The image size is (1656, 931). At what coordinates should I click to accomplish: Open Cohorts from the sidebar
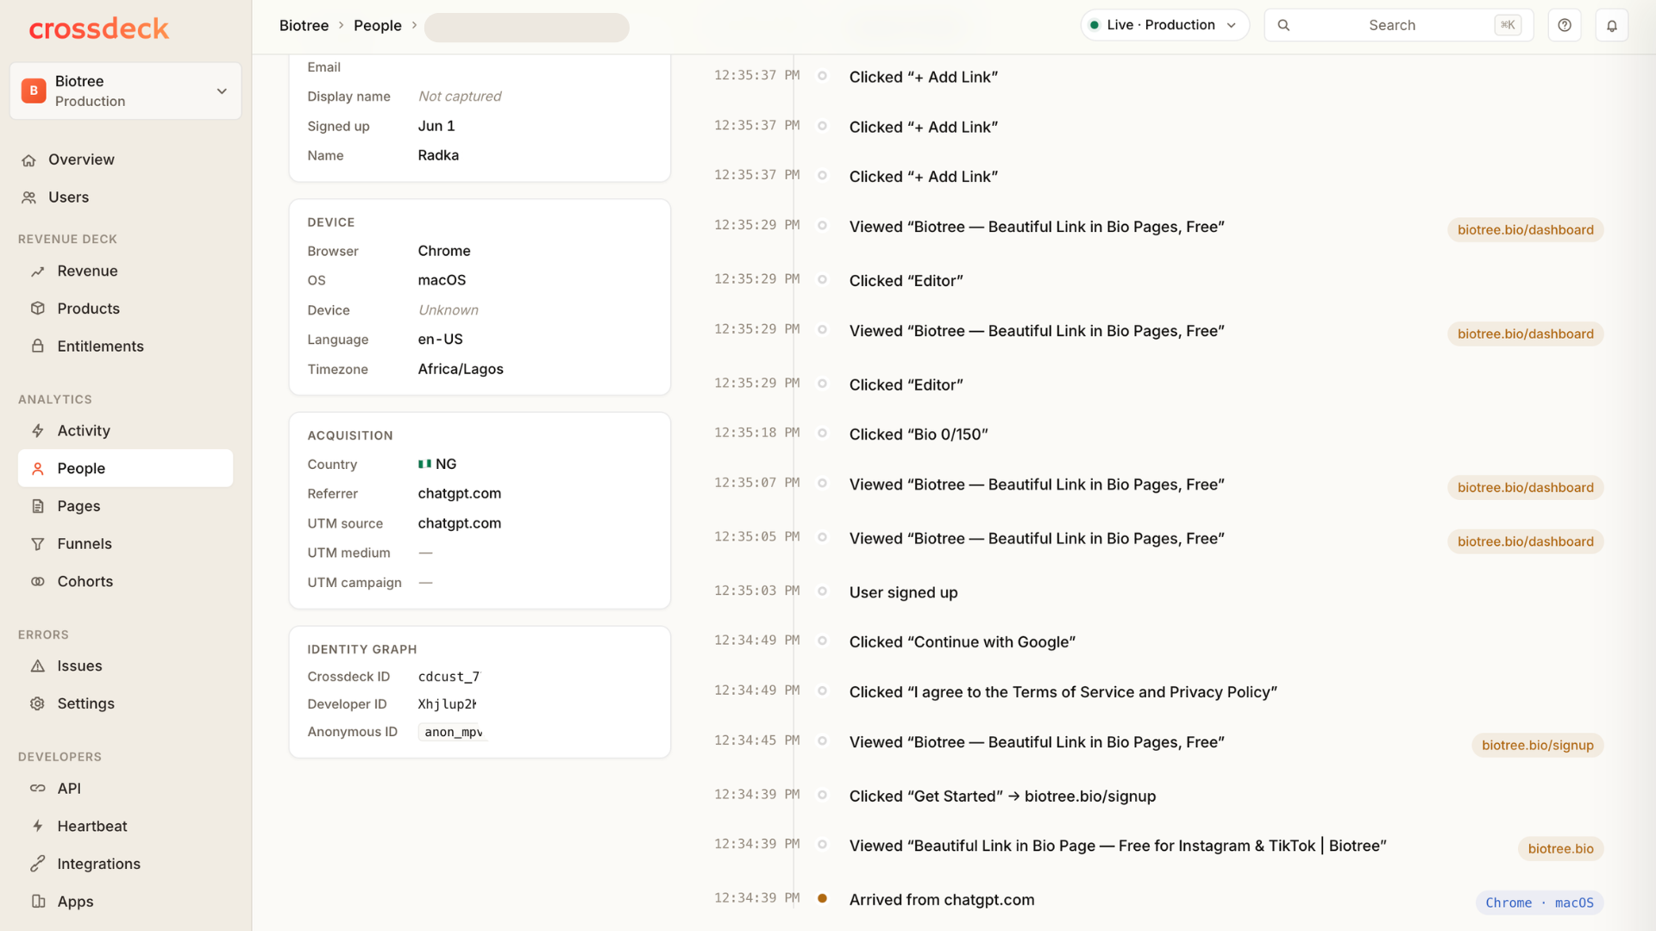[126, 582]
